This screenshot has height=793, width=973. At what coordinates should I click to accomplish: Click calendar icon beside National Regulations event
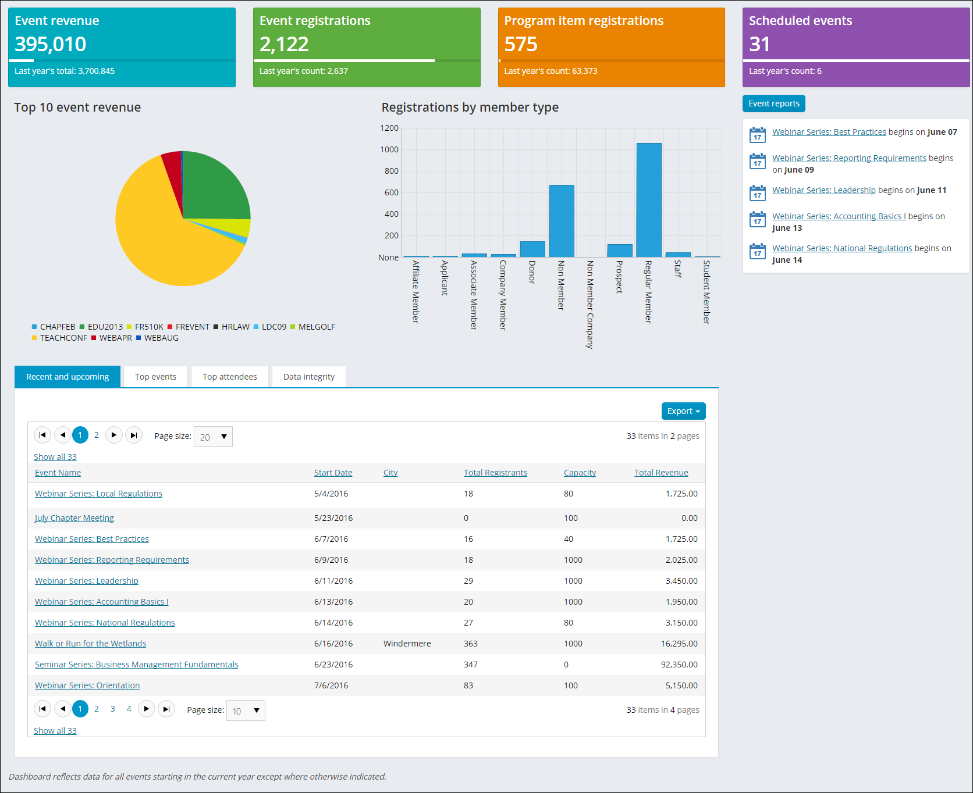pos(757,251)
